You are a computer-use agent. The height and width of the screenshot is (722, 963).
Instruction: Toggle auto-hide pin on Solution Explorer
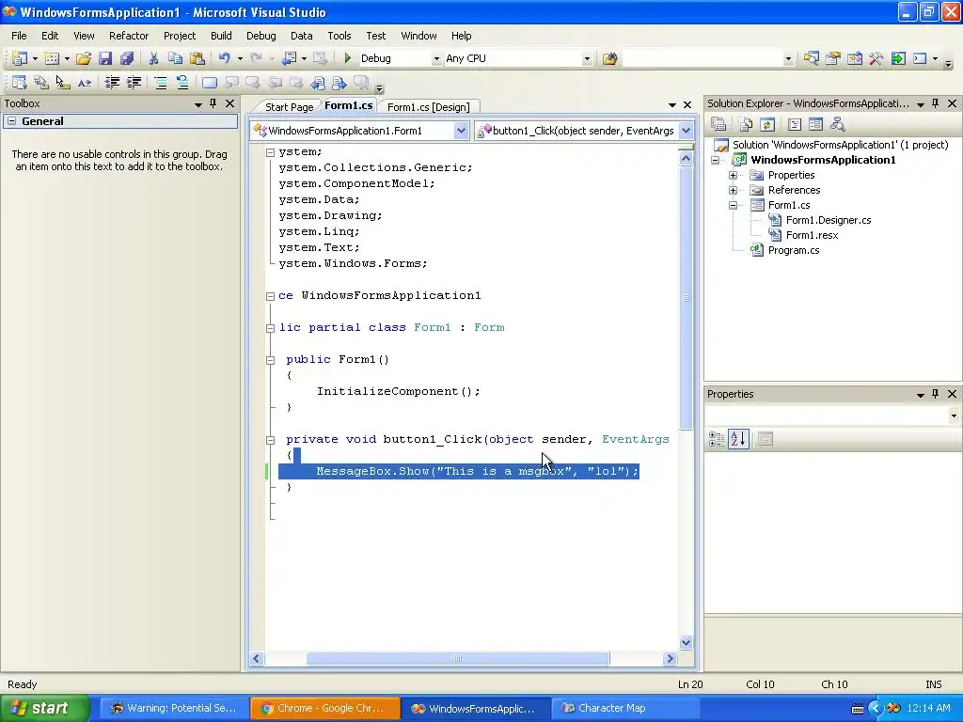tap(936, 103)
